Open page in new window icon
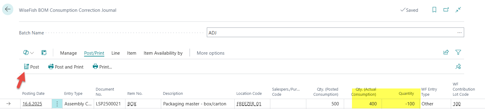The height and width of the screenshot is (109, 485). pyautogui.click(x=446, y=10)
